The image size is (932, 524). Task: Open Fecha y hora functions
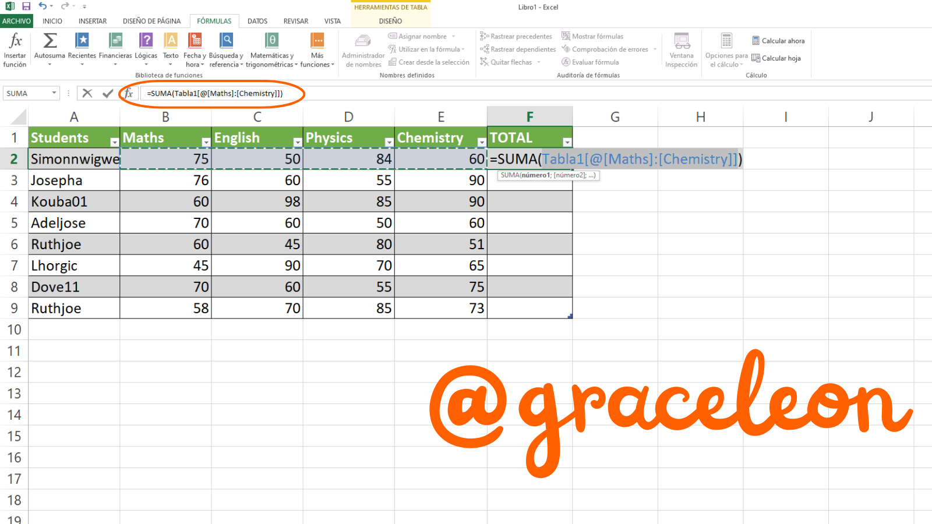pyautogui.click(x=195, y=50)
